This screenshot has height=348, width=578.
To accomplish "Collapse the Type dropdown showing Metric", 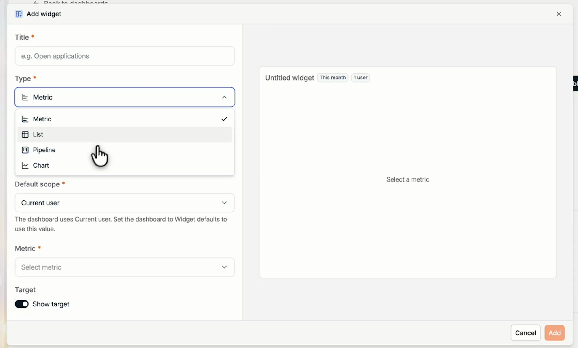I will (x=125, y=97).
